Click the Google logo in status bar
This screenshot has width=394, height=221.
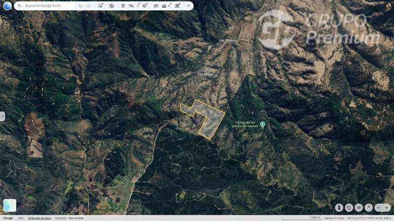coord(8,218)
